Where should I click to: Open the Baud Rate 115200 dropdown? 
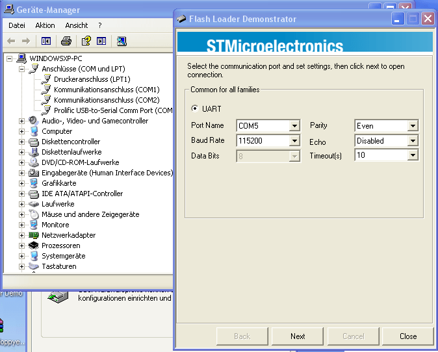[294, 141]
